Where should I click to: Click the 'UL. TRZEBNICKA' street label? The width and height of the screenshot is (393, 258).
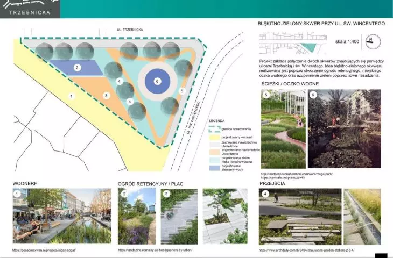tap(130, 30)
